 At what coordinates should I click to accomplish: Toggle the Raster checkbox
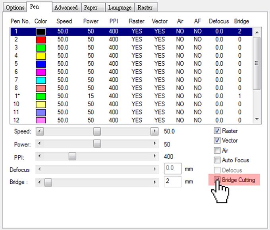click(x=217, y=131)
